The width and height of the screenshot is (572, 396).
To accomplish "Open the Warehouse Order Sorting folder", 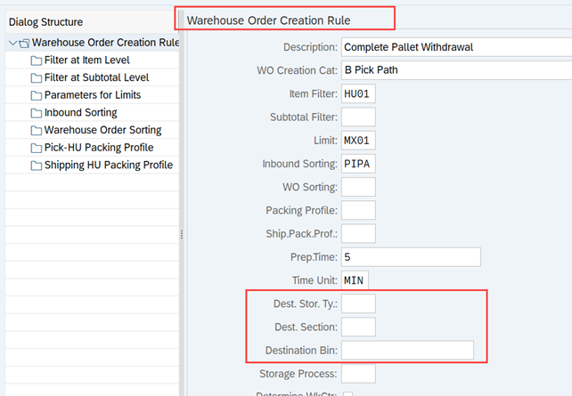I will [102, 130].
